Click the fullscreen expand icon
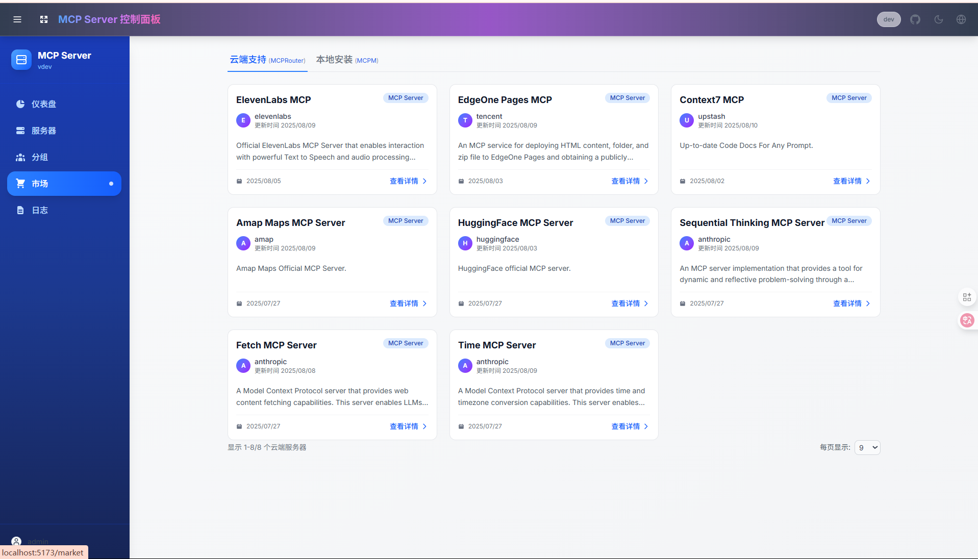Image resolution: width=978 pixels, height=559 pixels. [44, 19]
